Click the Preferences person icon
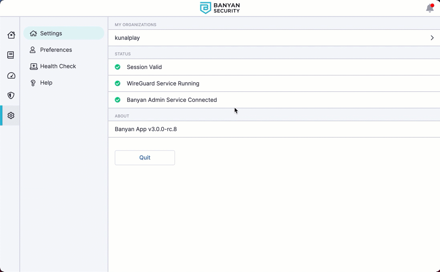 (x=32, y=50)
